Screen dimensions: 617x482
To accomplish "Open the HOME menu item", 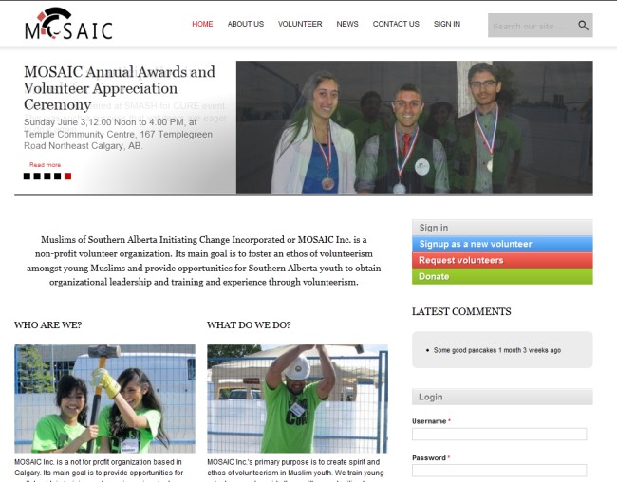I will [202, 24].
